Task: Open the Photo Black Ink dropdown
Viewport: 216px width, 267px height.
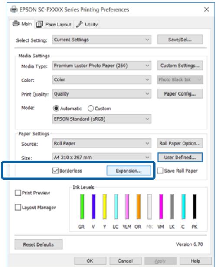Action: tap(180, 79)
